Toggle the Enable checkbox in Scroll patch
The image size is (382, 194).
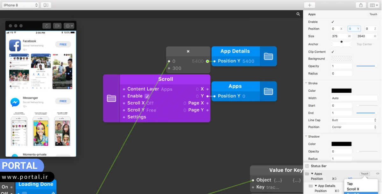[147, 96]
